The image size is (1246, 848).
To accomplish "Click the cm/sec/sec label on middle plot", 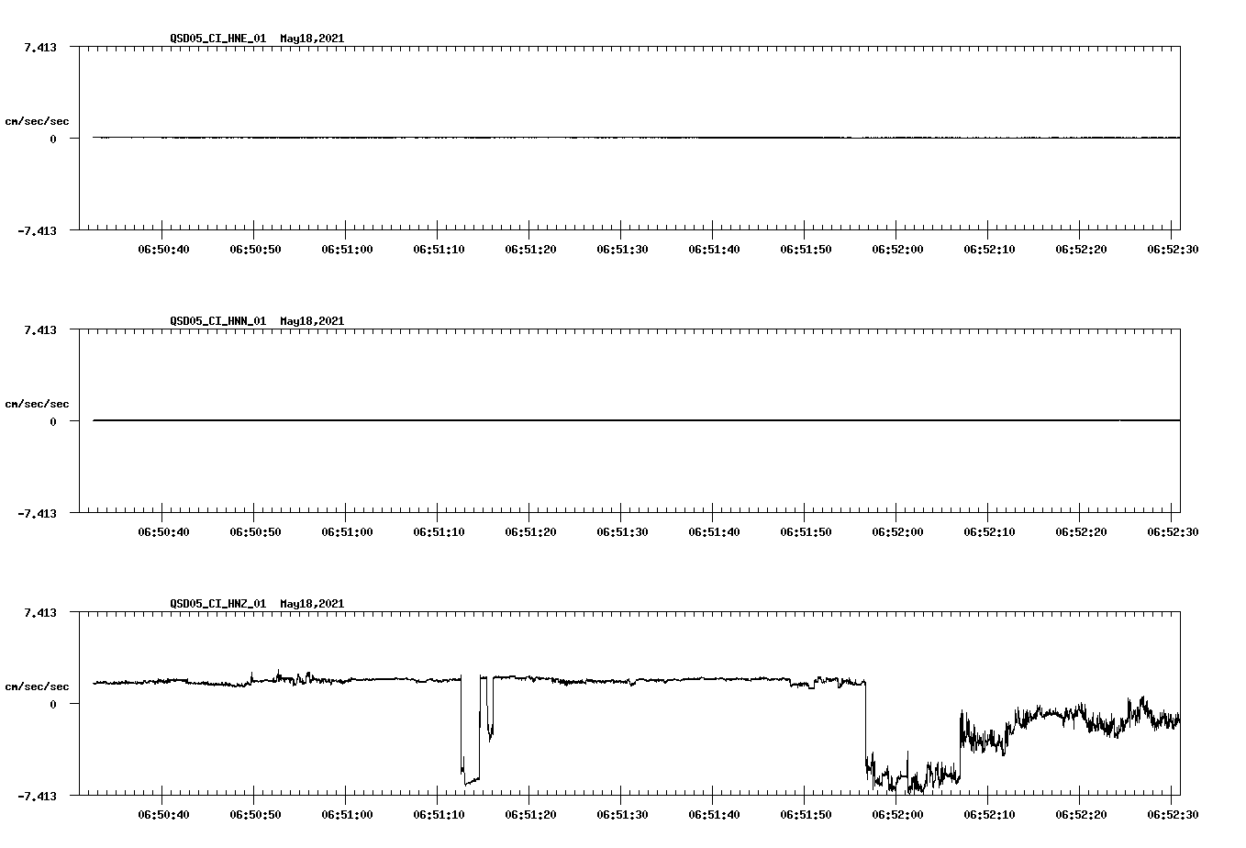I will [x=38, y=403].
